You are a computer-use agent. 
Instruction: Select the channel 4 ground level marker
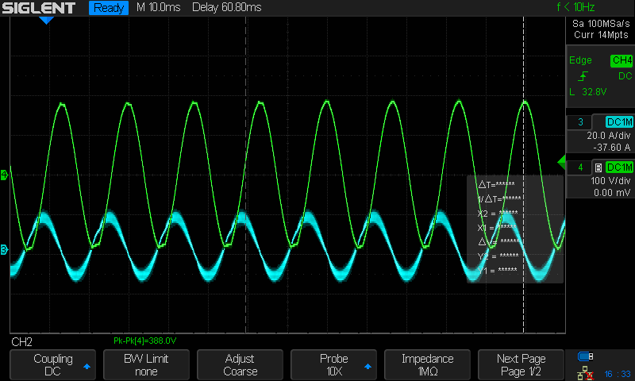[x=4, y=175]
